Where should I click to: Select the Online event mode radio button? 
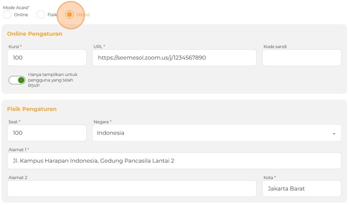click(x=7, y=15)
